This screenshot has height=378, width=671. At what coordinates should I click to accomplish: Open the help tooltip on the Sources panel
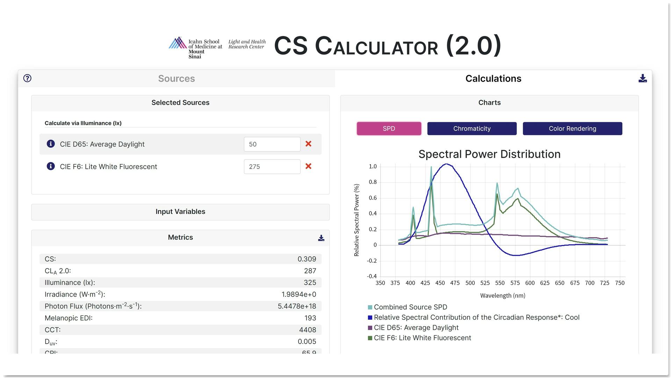click(27, 78)
